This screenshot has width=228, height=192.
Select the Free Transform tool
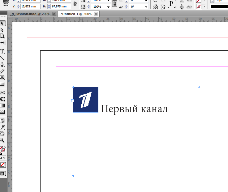[2, 99]
